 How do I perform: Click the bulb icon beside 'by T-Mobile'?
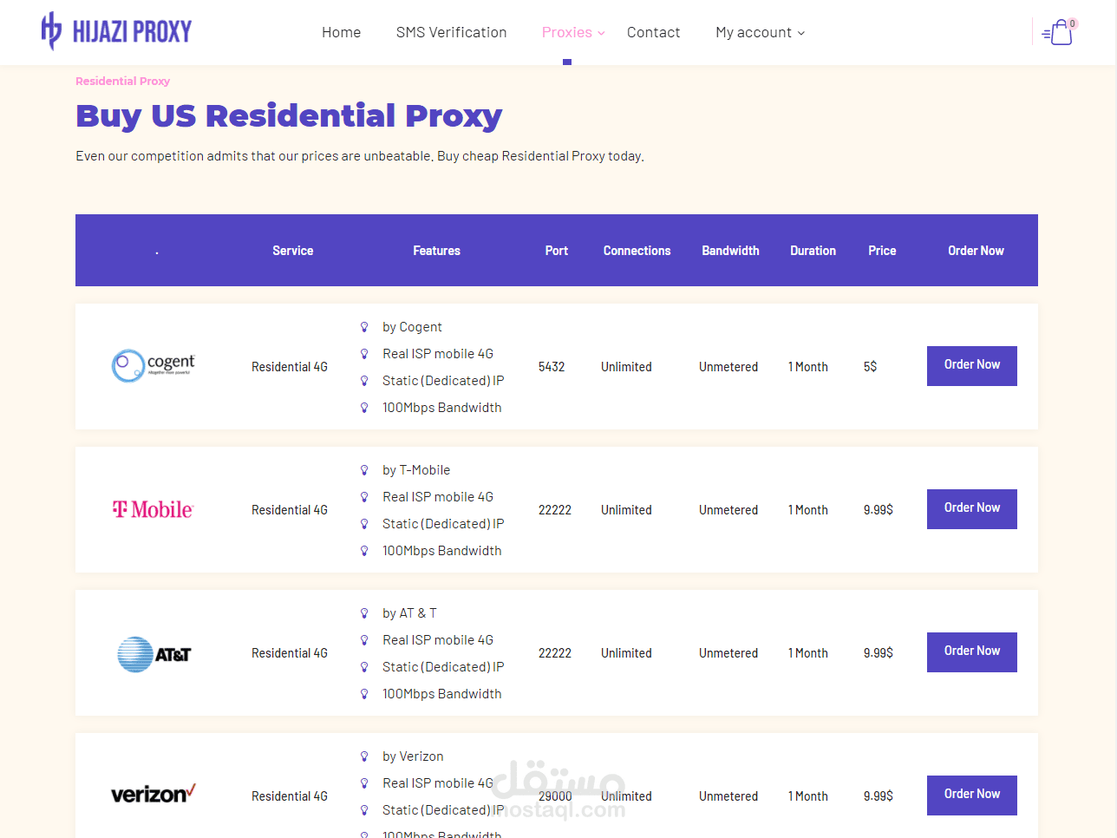[x=364, y=470]
